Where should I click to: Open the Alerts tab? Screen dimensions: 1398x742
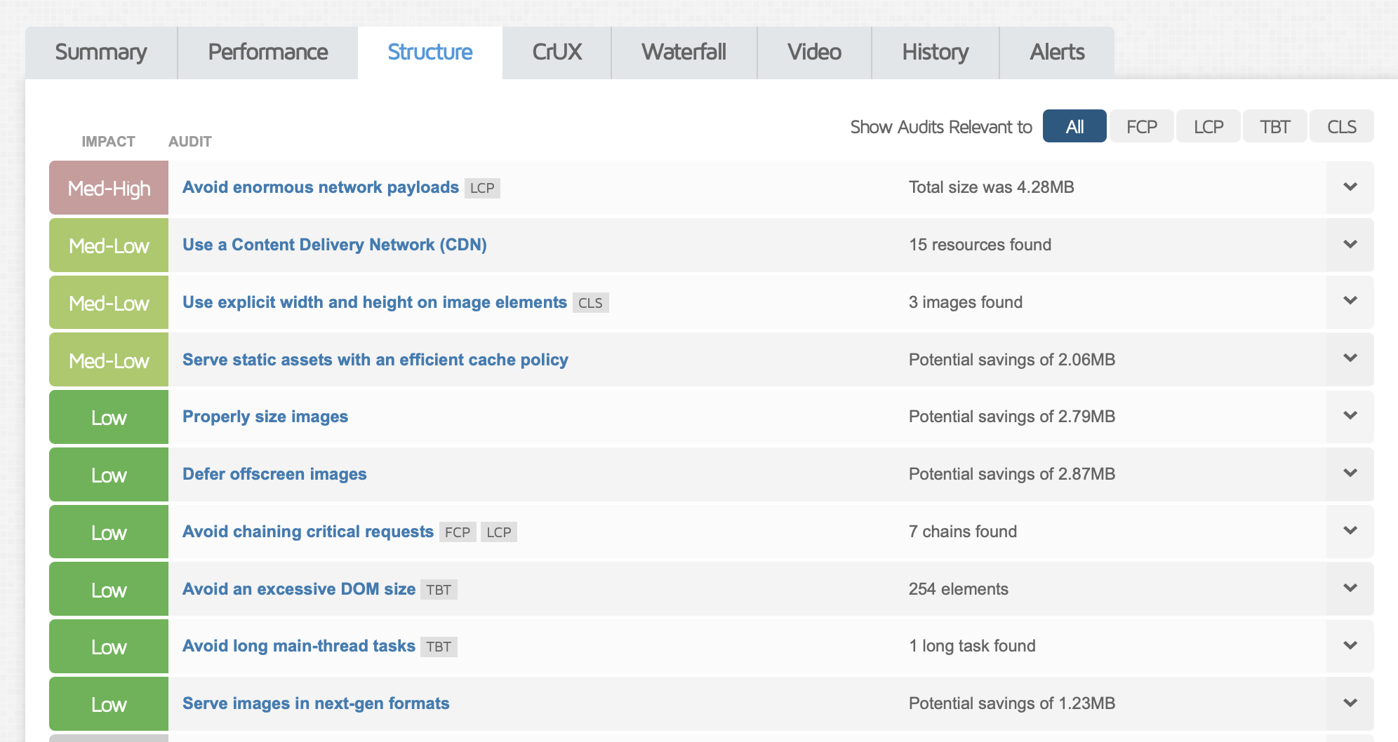[x=1058, y=53]
